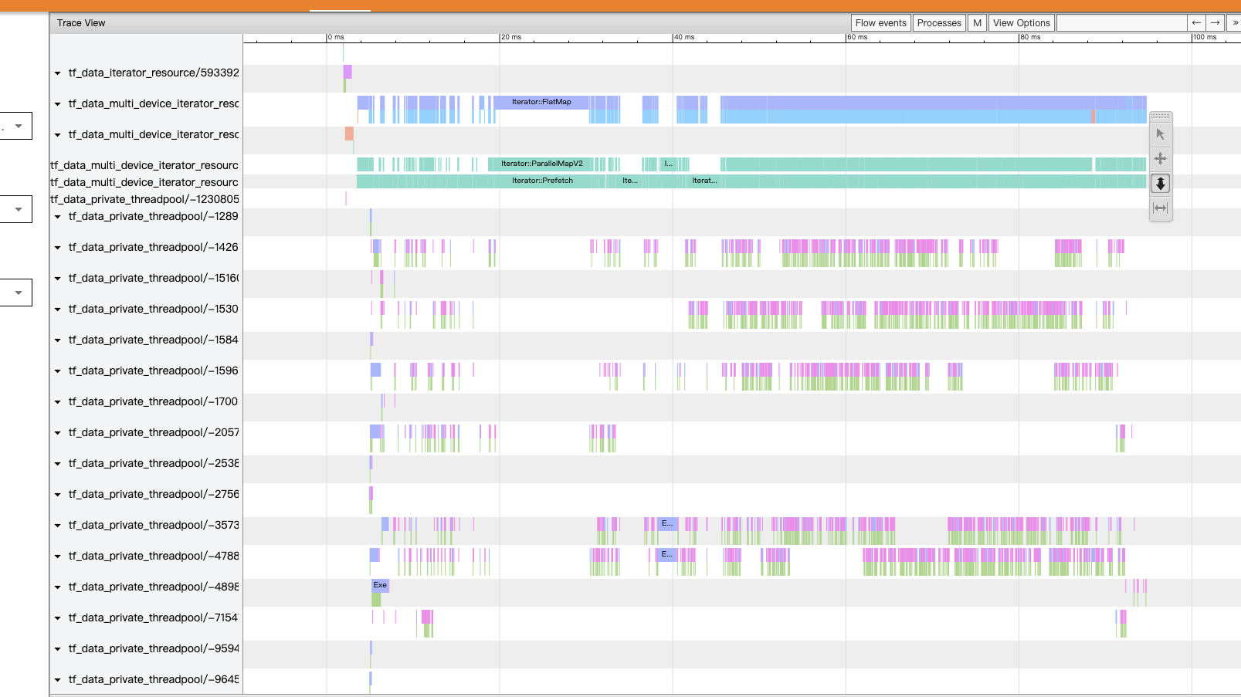
Task: Collapse tf_data_private_threadpool/-3573 track
Action: (58, 526)
